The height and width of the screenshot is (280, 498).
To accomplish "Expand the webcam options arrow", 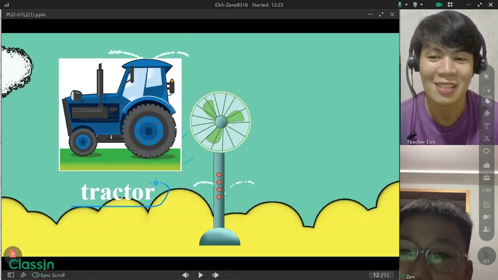I will pyautogui.click(x=421, y=5).
